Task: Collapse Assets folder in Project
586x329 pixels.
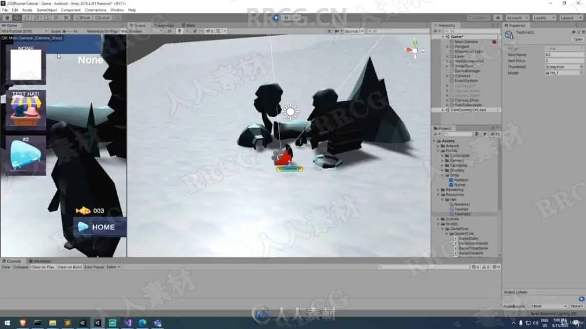Action: click(435, 141)
